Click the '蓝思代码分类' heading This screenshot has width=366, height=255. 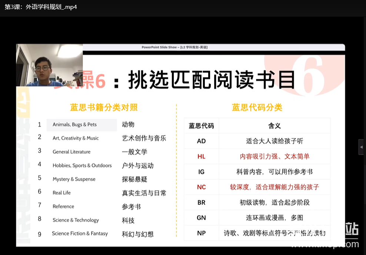click(257, 107)
